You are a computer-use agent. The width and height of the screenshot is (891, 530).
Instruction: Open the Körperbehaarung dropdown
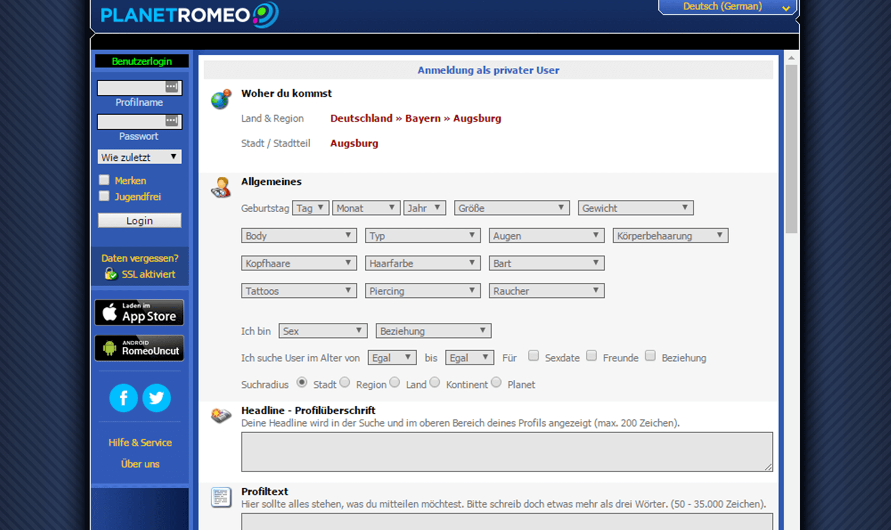[670, 235]
